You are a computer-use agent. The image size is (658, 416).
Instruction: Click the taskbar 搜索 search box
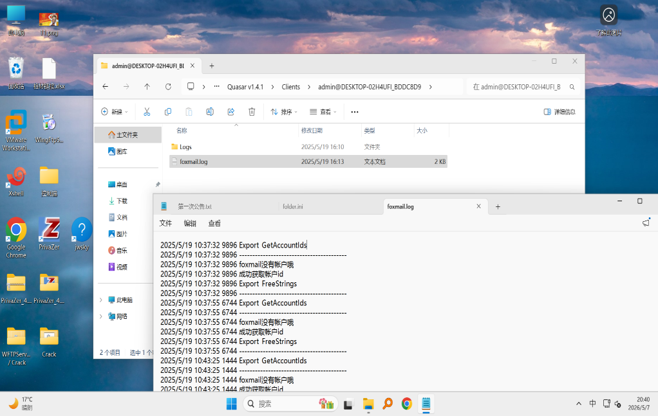(x=290, y=404)
